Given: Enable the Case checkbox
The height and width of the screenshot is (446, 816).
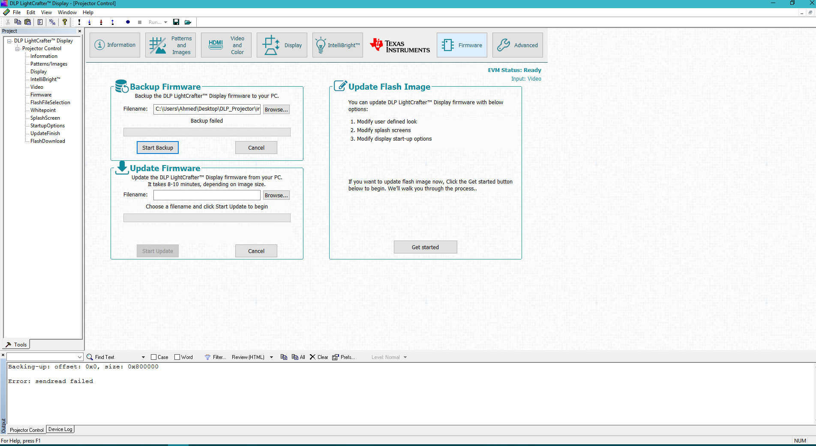Looking at the screenshot, I should (153, 357).
